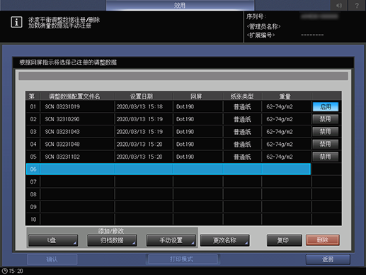
Task: Select empty row 09
Action: click(168, 207)
